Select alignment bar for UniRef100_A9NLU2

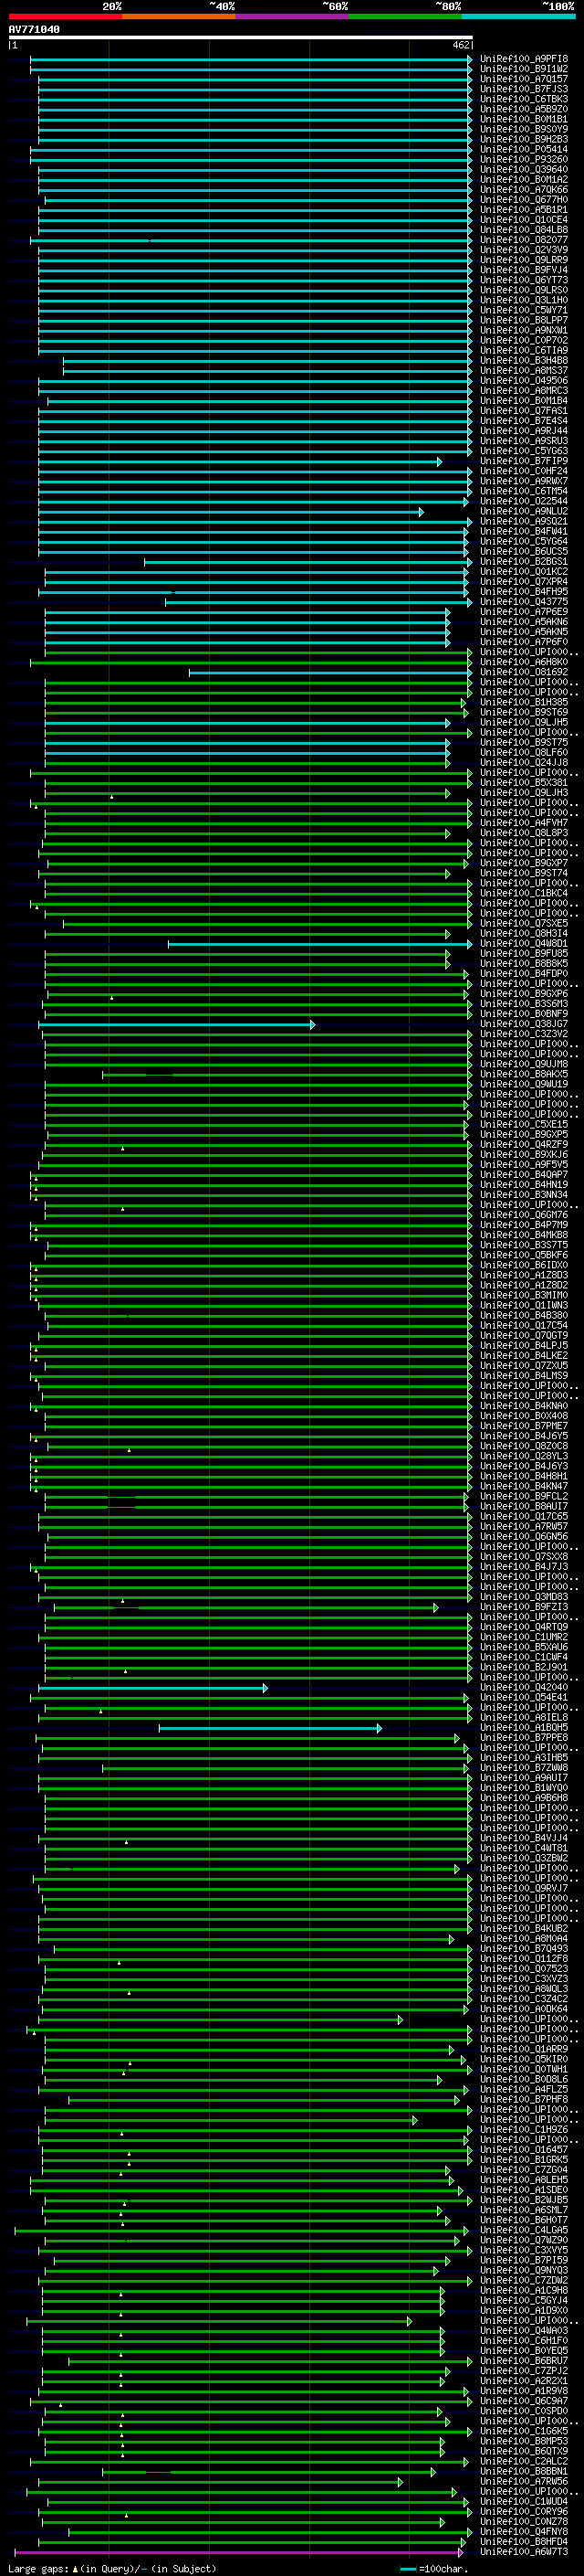pos(231,512)
